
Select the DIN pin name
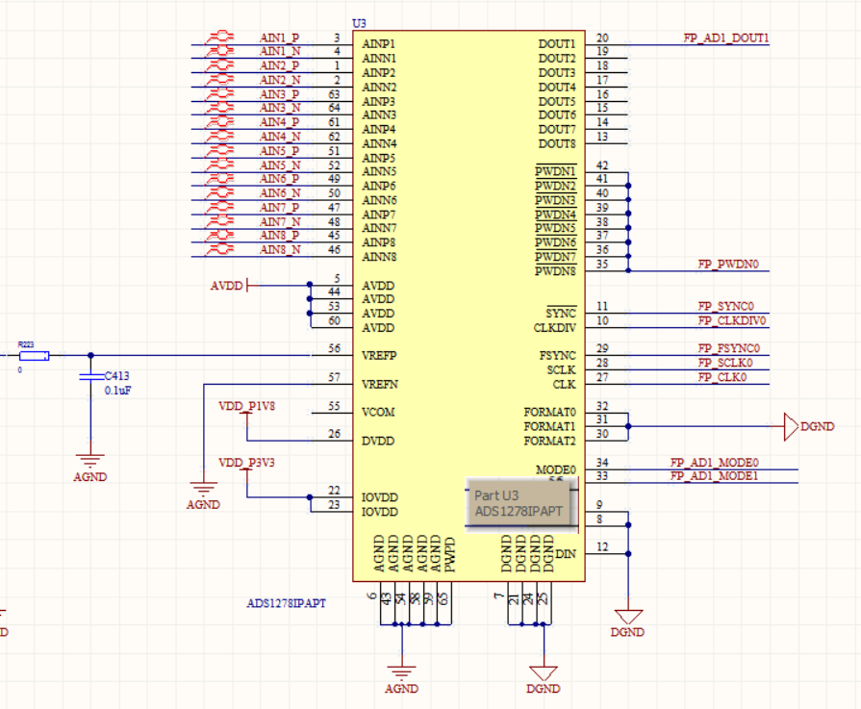(566, 554)
